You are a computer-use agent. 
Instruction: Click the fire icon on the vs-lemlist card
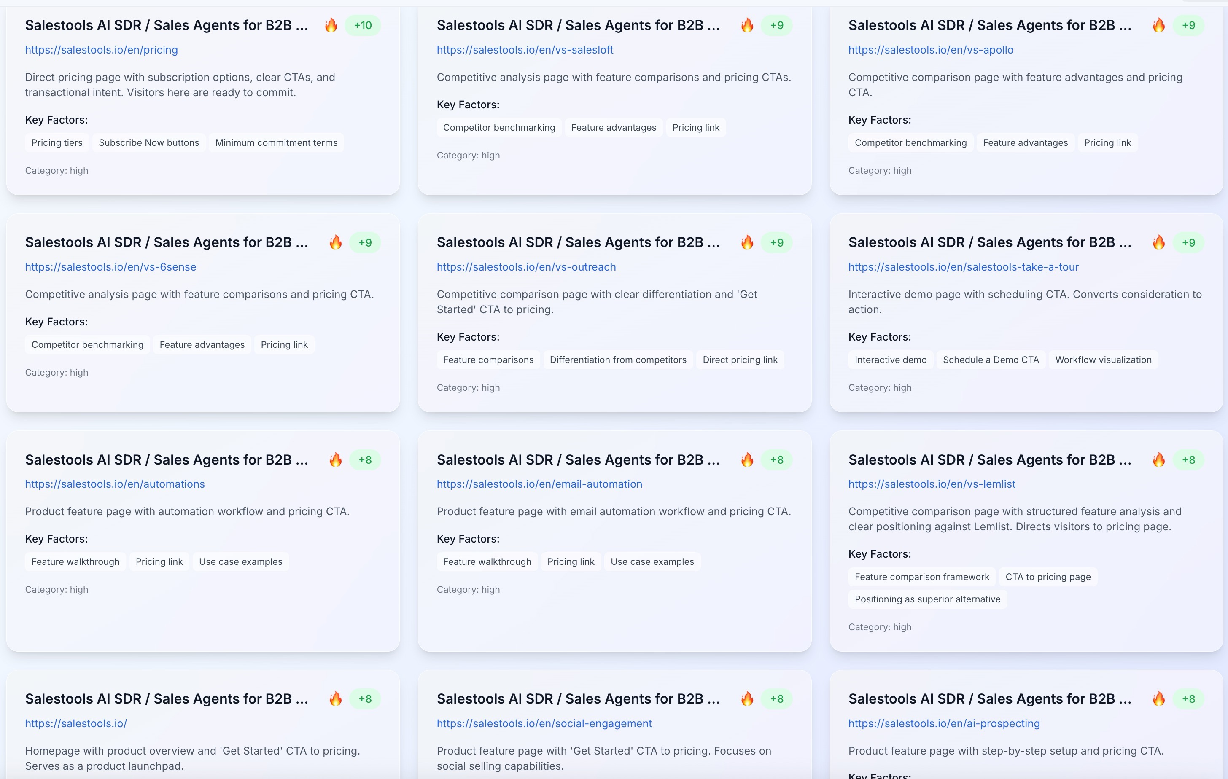1159,459
